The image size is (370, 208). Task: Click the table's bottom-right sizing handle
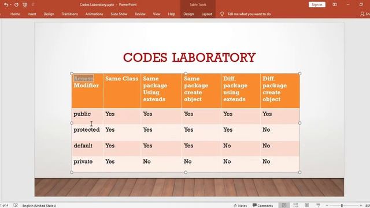tap(299, 172)
